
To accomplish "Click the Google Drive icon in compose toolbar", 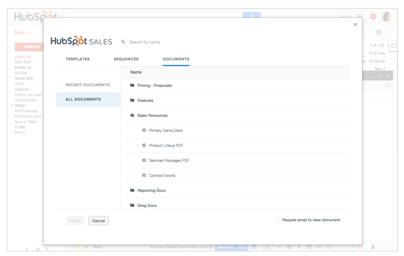I will [289, 247].
